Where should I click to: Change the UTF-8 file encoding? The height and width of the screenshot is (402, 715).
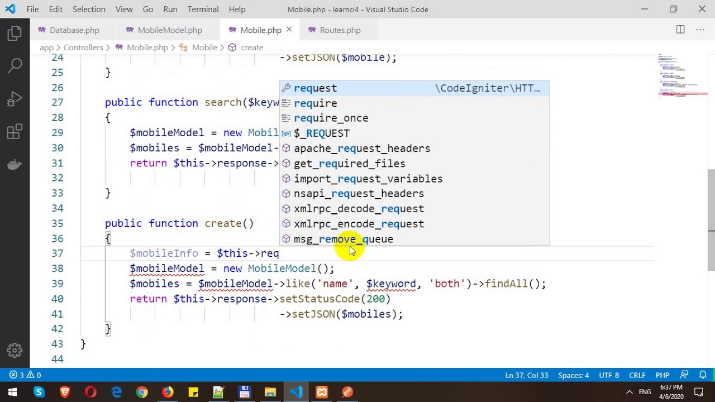(x=609, y=375)
